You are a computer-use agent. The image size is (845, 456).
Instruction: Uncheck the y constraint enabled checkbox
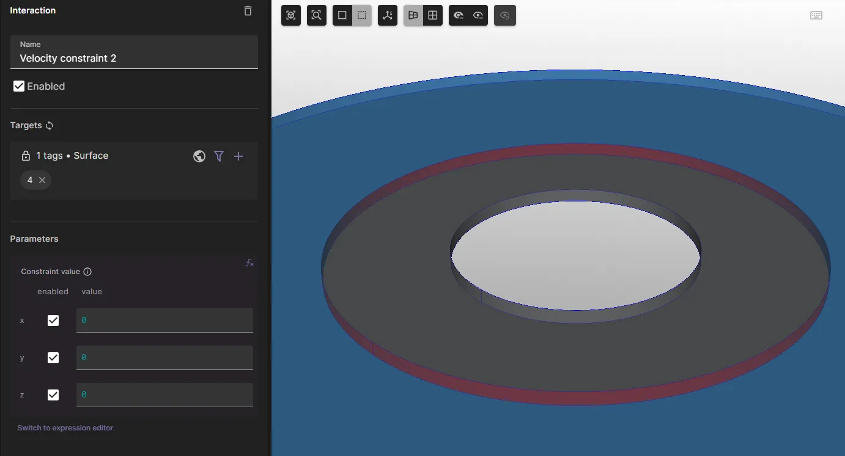(x=53, y=358)
